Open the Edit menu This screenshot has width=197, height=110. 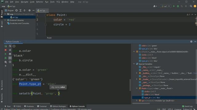pyautogui.click(x=12, y=2)
